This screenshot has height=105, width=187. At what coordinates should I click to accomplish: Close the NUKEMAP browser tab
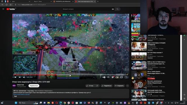coord(73,1)
